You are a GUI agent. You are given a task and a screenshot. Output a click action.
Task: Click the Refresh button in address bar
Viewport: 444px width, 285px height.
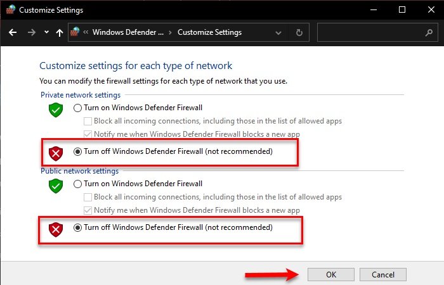tap(299, 32)
